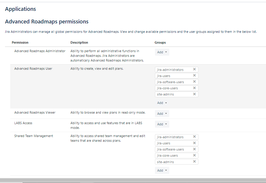Remove jira-users from Shared Team Management
266x183 pixels.
(x=194, y=143)
